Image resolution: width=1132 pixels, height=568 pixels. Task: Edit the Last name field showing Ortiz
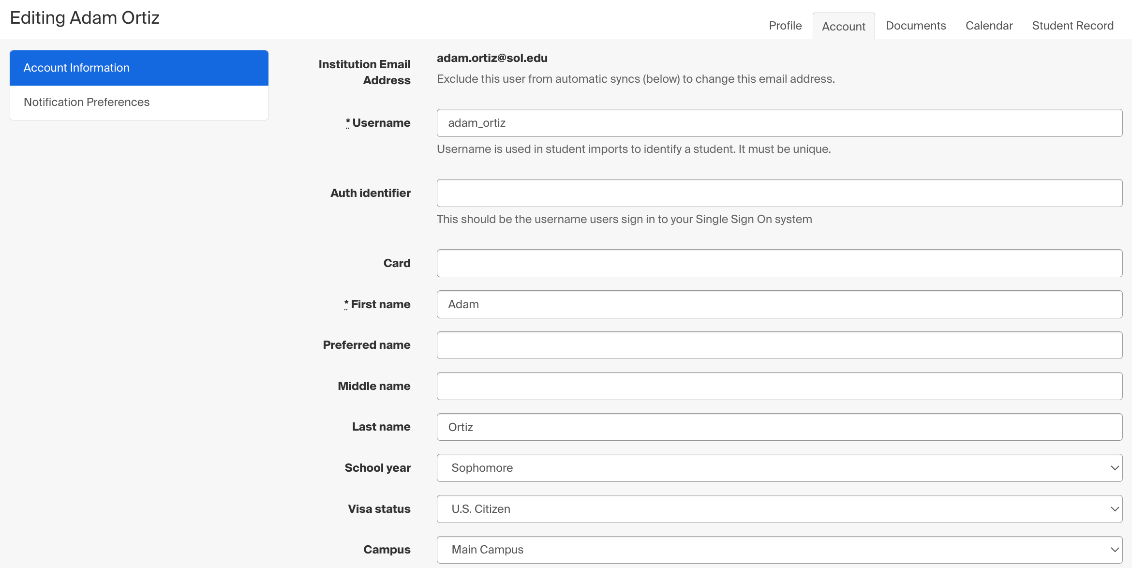coord(779,427)
